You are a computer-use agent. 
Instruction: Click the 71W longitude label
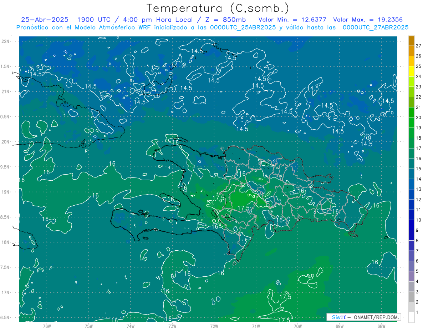(256, 326)
